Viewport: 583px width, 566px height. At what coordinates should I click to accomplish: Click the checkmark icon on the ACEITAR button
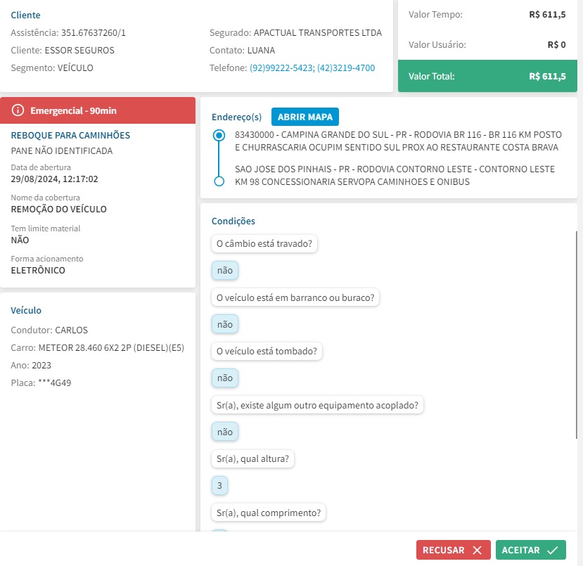click(x=552, y=551)
